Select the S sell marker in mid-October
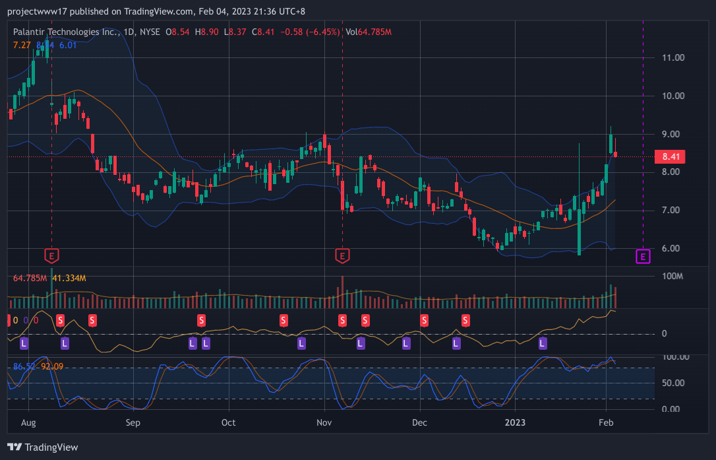This screenshot has width=716, height=460. click(283, 320)
